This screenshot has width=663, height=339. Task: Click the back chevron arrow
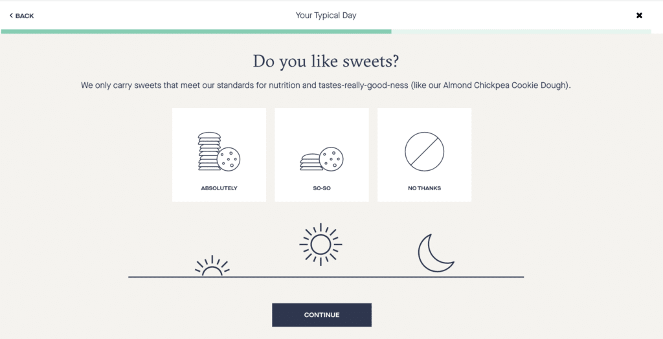(11, 16)
